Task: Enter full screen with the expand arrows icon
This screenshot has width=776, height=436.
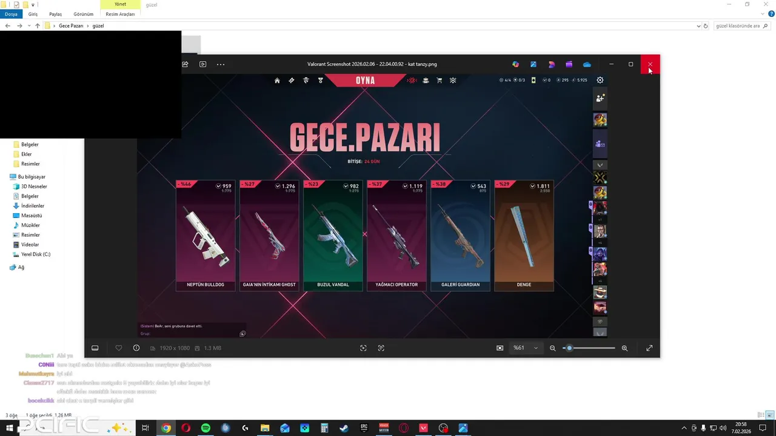Action: (x=649, y=348)
